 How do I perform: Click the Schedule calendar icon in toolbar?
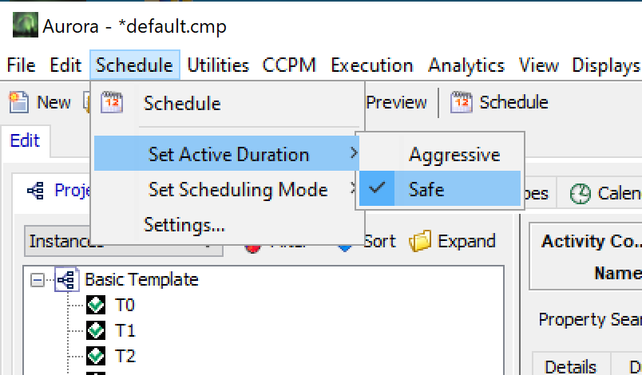click(x=462, y=102)
